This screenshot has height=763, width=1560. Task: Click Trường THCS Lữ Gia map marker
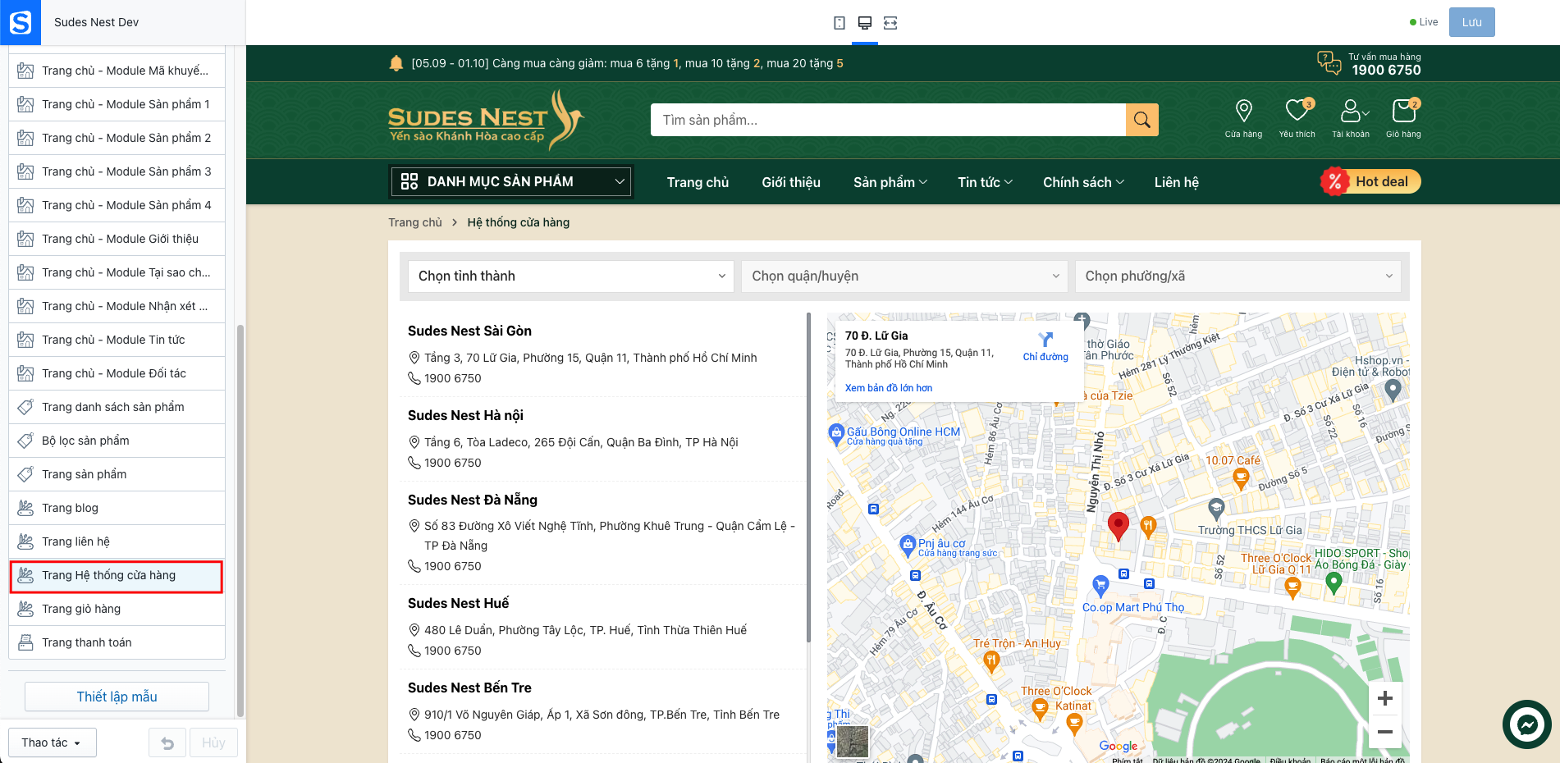(1217, 509)
